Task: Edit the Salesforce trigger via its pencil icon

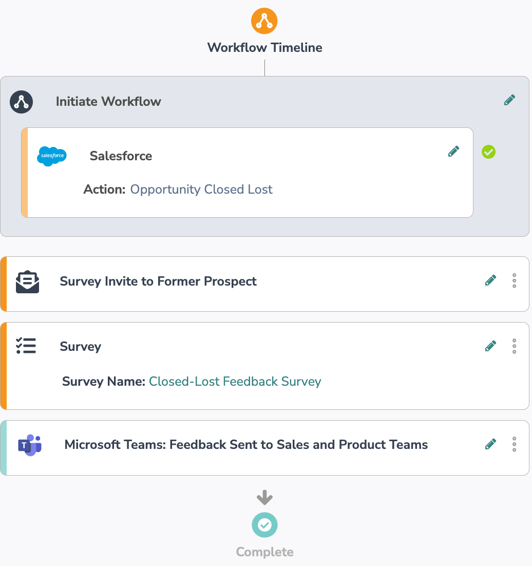Action: 453,151
